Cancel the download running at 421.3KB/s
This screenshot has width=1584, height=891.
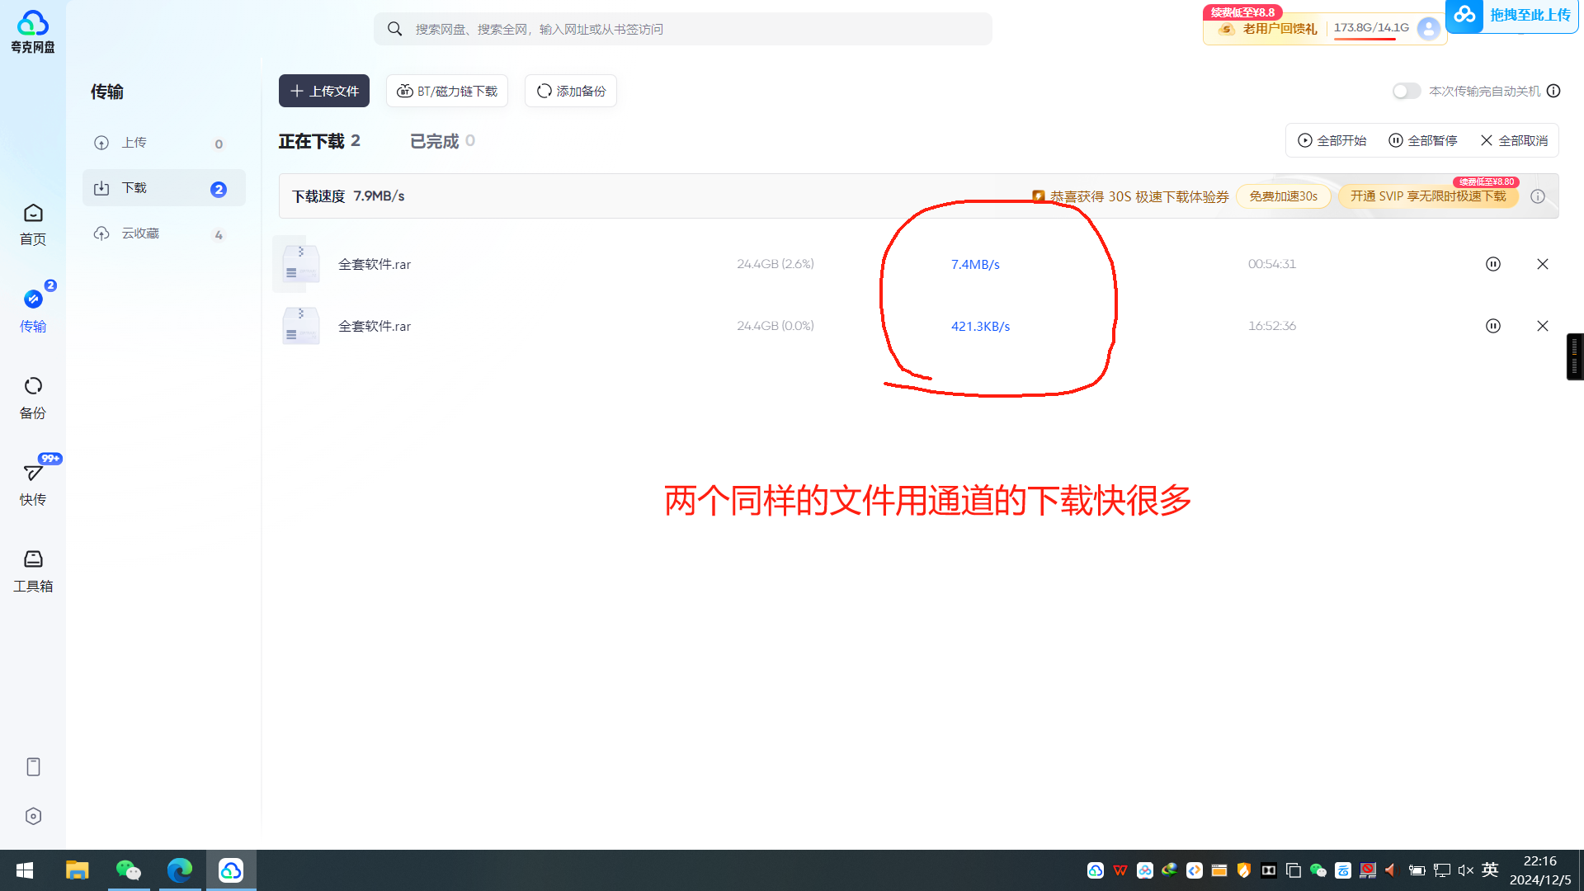[1543, 326]
